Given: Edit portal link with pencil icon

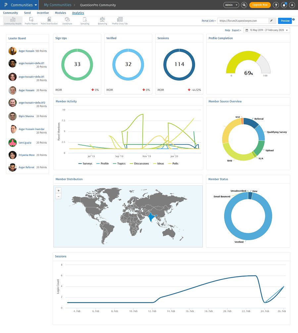Looking at the screenshot, I should click(271, 21).
